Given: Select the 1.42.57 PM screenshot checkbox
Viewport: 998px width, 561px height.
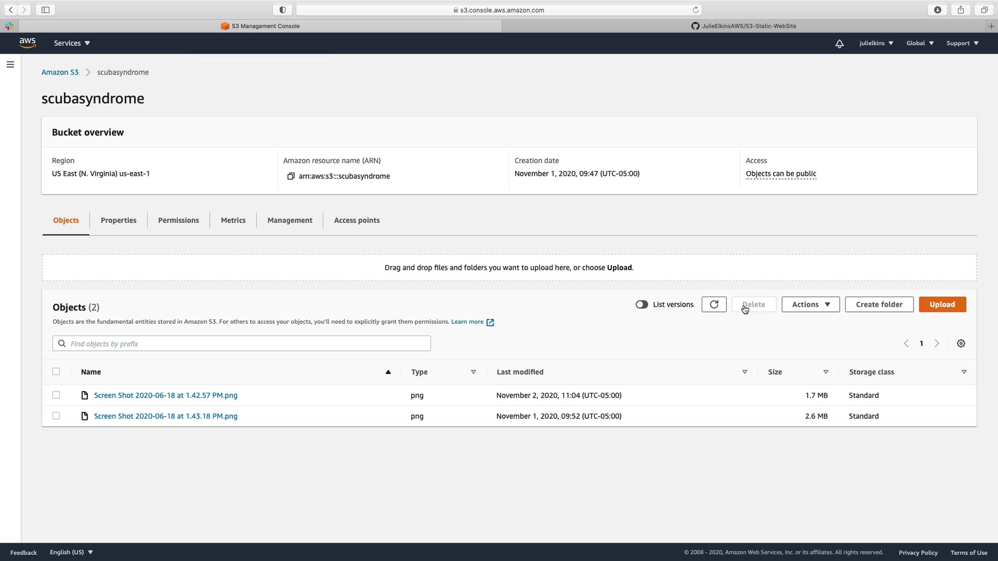Looking at the screenshot, I should point(56,395).
